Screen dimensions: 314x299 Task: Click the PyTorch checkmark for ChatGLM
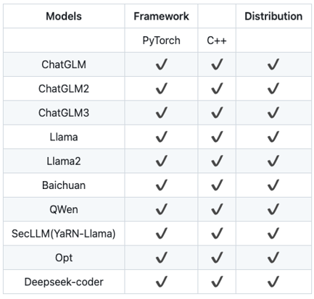tap(162, 64)
